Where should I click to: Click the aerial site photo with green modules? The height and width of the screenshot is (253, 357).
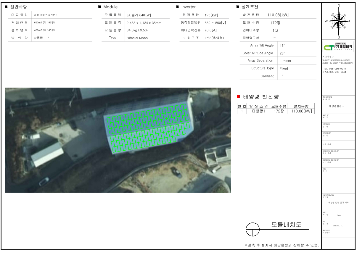click(118, 140)
